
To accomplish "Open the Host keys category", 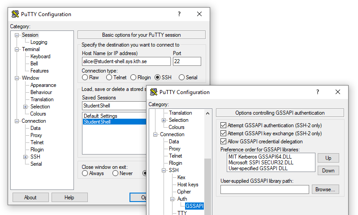I will (187, 185).
